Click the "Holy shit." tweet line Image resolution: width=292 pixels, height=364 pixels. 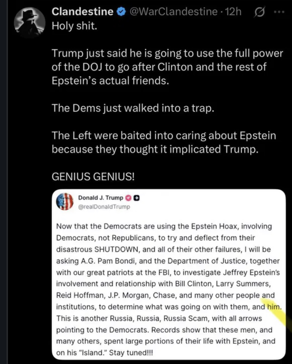[74, 26]
